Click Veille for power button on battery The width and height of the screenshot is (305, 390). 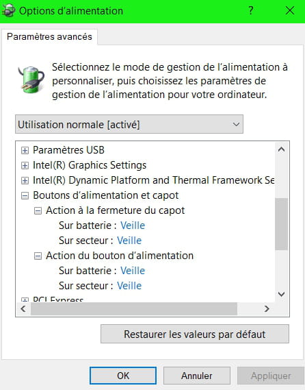coord(133,271)
